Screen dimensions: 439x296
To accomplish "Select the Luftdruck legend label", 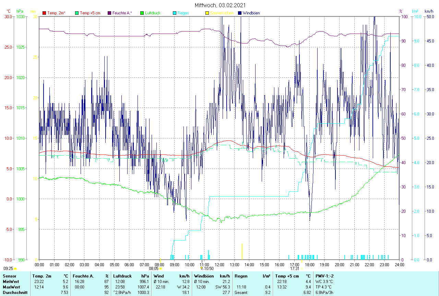I will (x=153, y=13).
